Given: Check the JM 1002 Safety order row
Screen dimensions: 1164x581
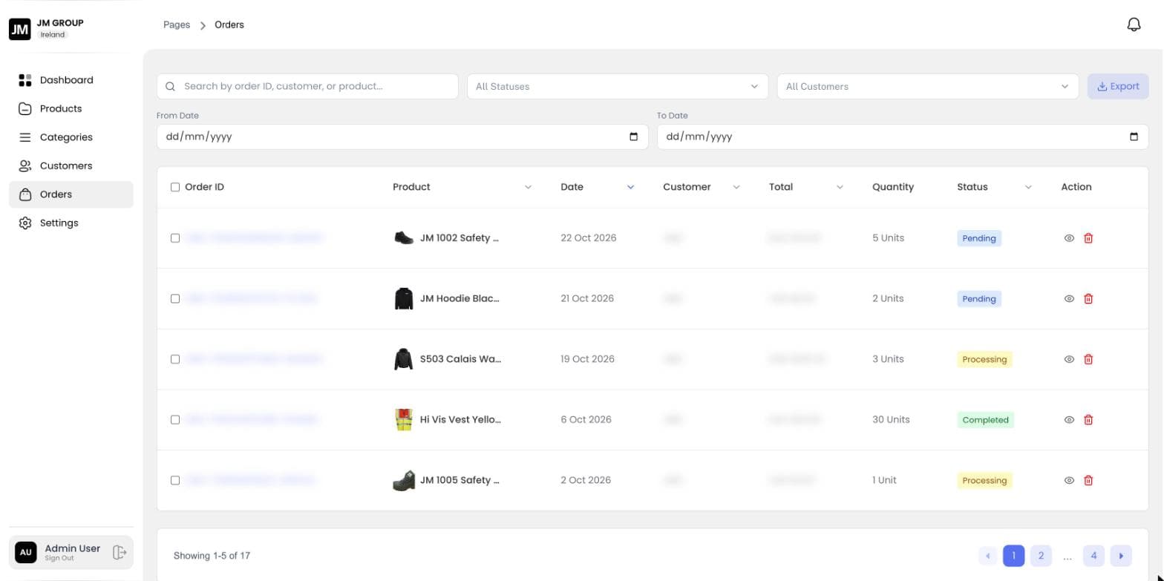Looking at the screenshot, I should (175, 238).
